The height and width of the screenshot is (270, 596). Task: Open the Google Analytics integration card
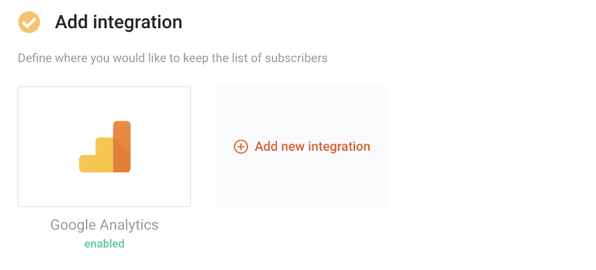pos(104,147)
